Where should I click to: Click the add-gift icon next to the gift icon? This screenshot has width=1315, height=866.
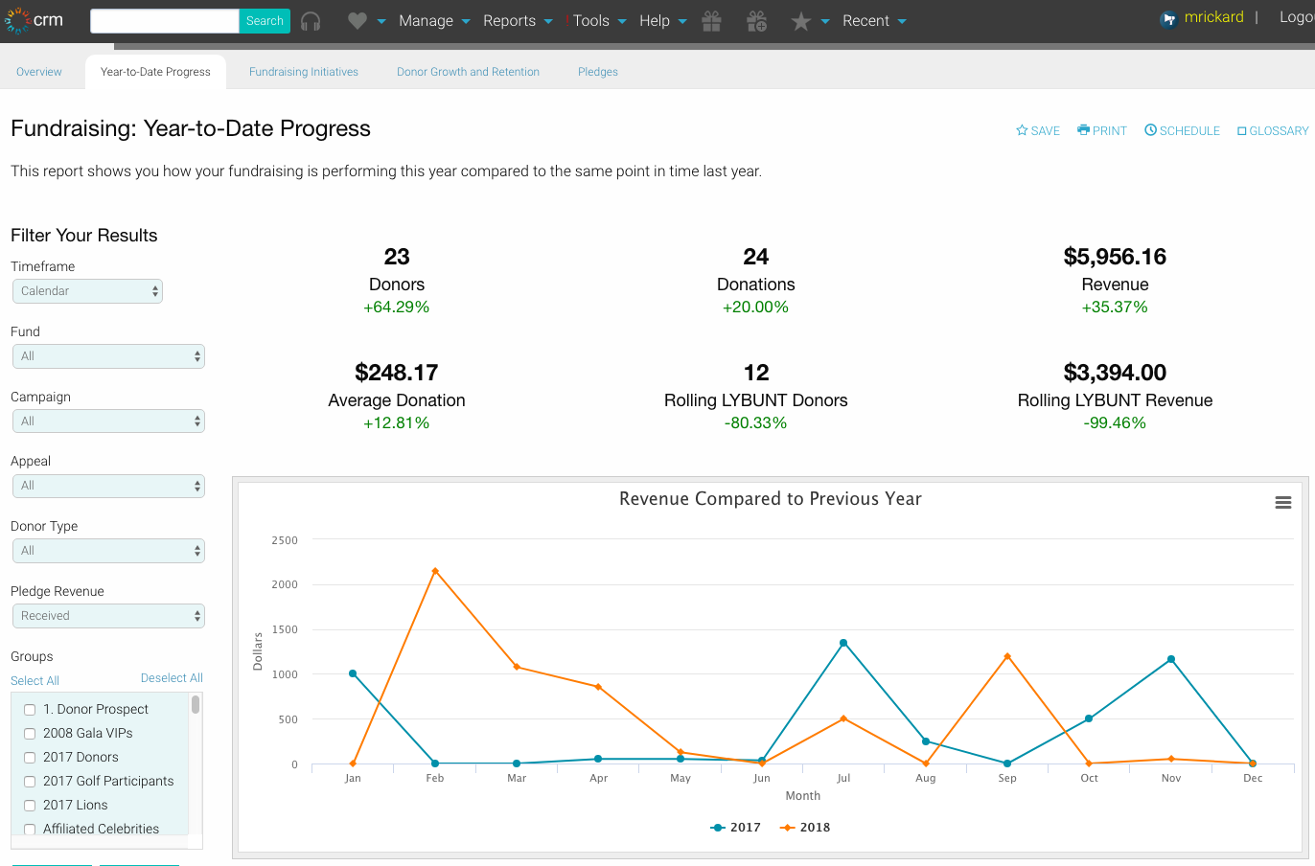click(x=756, y=20)
